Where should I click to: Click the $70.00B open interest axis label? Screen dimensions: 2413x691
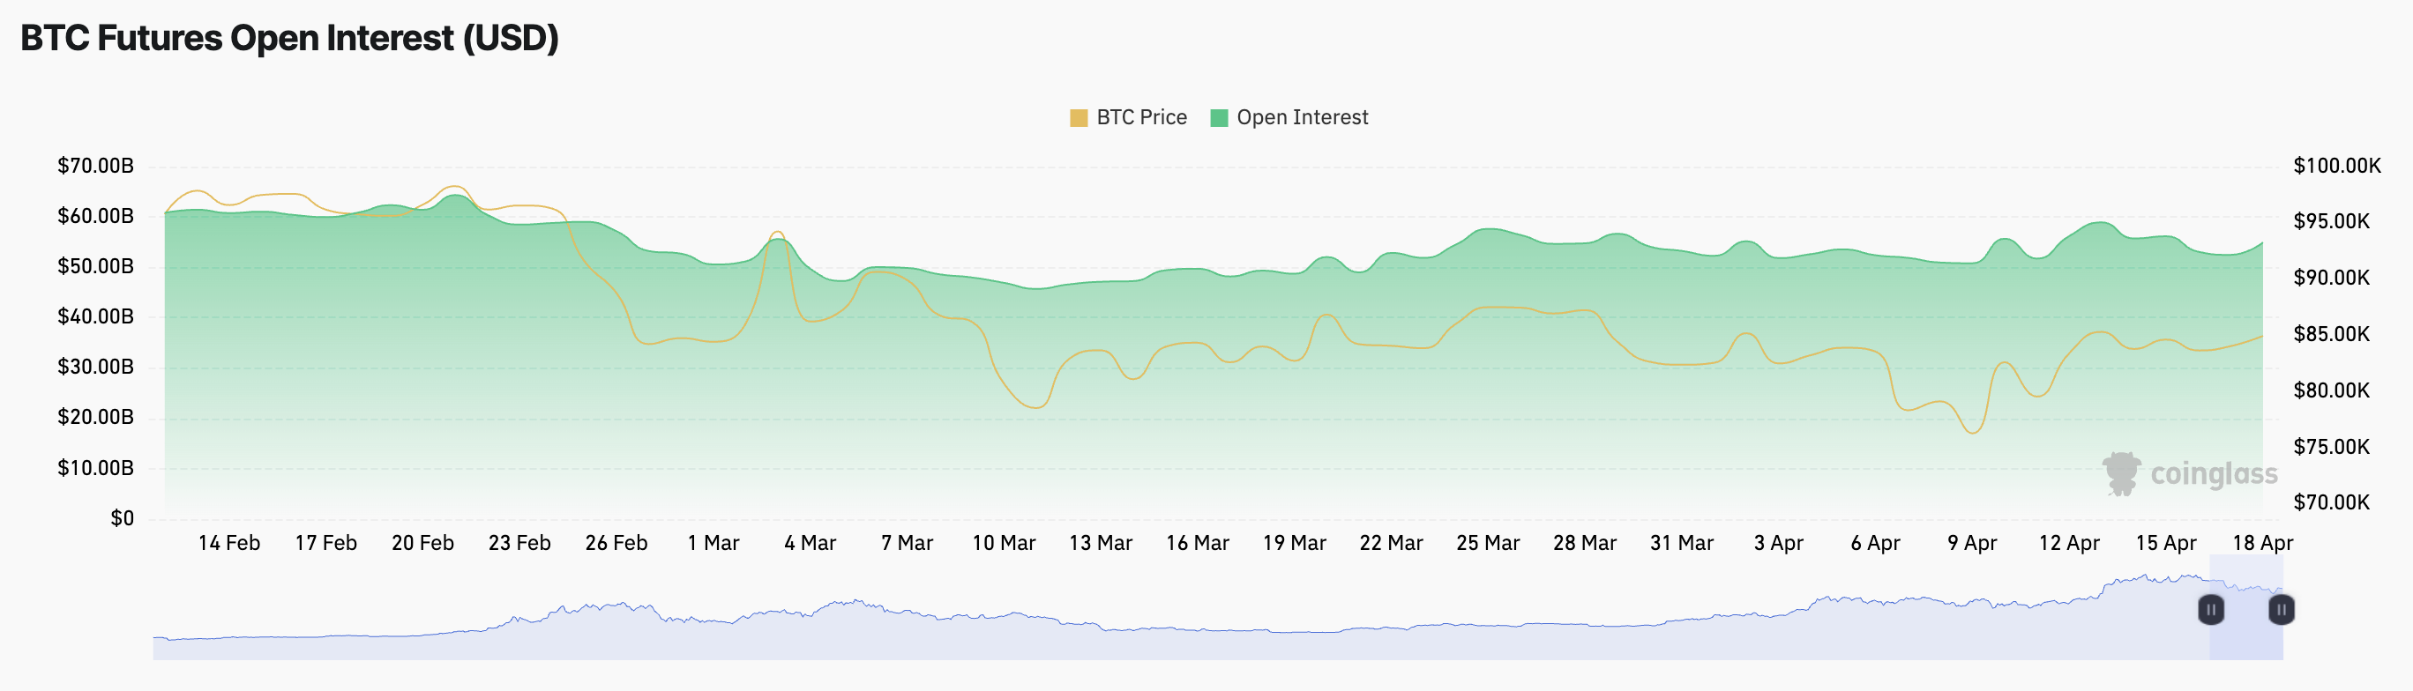[95, 166]
